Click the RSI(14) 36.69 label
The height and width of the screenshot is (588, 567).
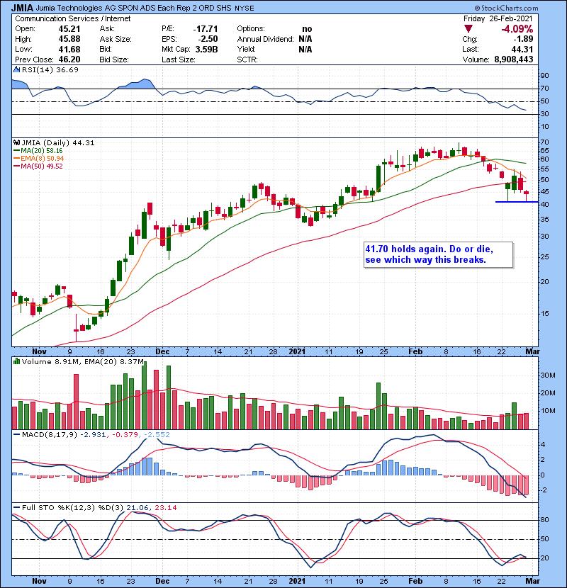pos(50,69)
